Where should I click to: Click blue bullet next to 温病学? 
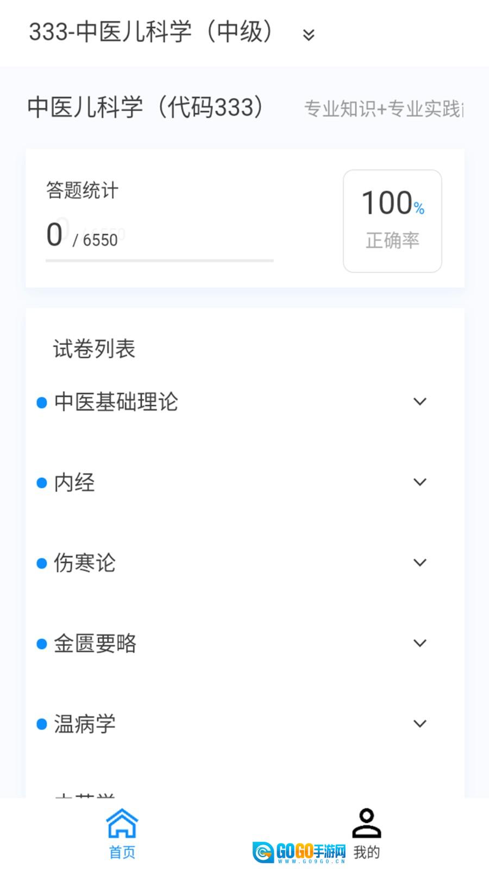42,724
